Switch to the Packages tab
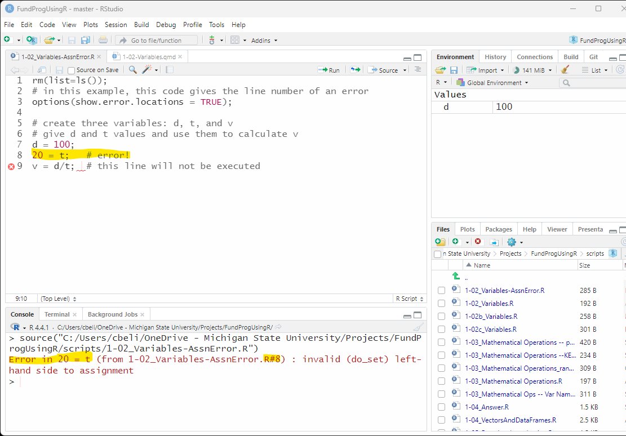Screen dimensions: 626x436 point(499,229)
